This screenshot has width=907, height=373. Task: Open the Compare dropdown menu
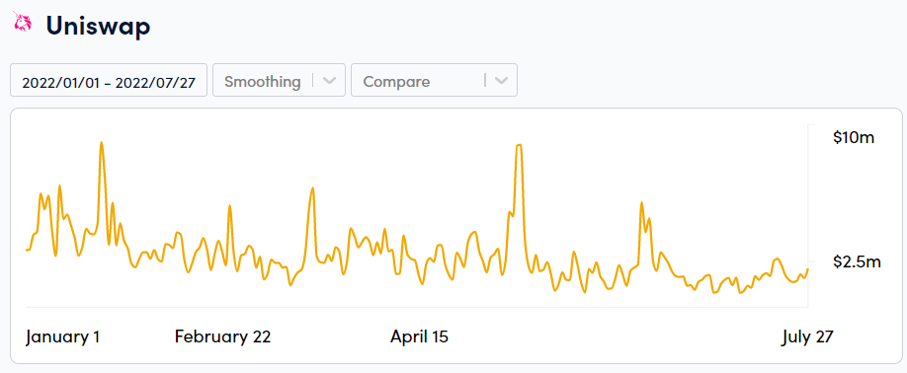(434, 80)
